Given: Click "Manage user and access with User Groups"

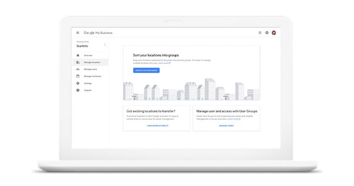Looking at the screenshot, I should coord(227,111).
